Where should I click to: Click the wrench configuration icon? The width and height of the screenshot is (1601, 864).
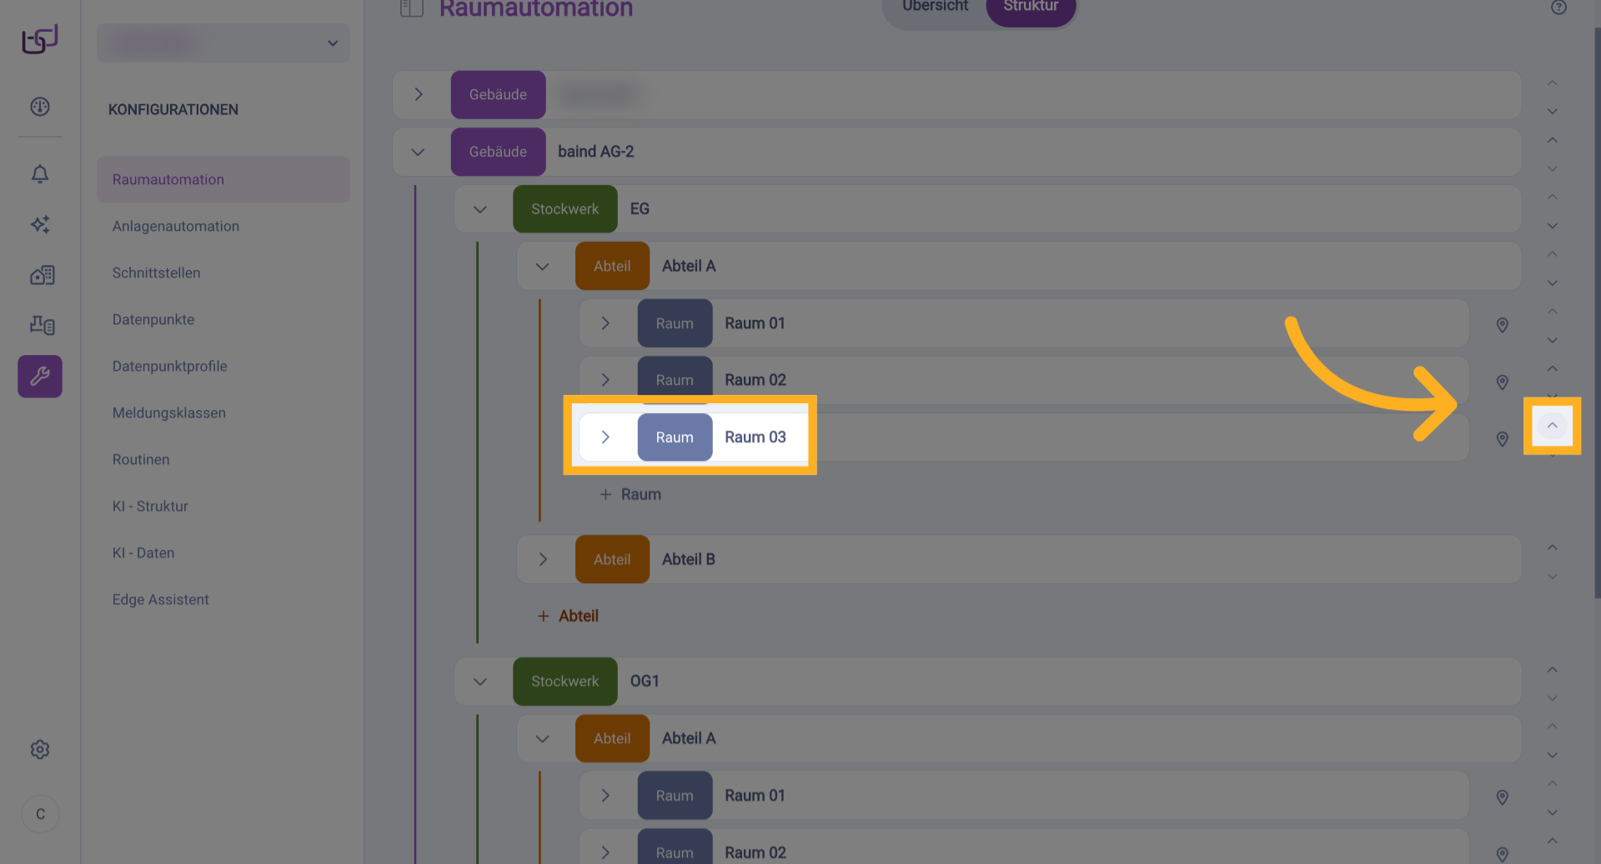tap(40, 377)
